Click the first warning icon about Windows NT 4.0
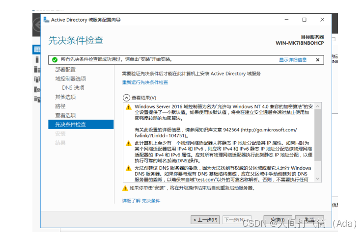Screen dimensions: 364x233 [129, 107]
